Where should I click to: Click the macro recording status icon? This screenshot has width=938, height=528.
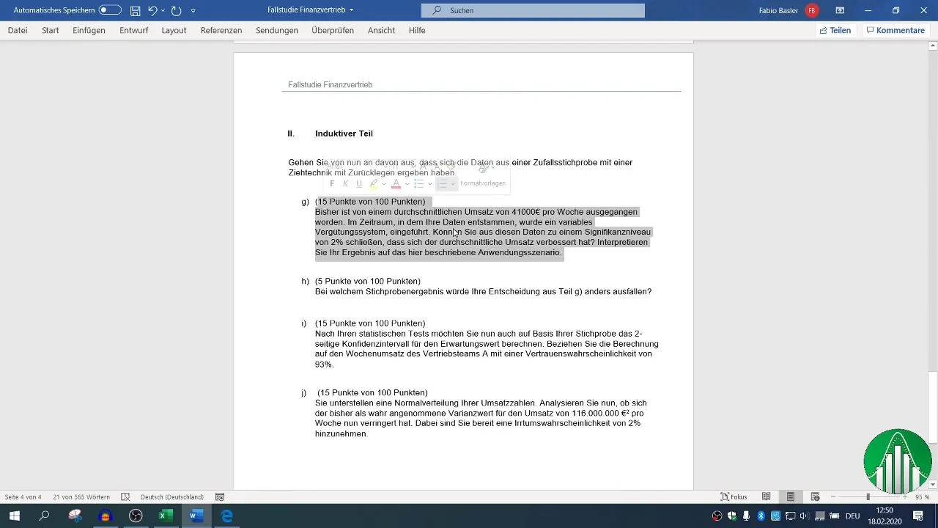click(x=219, y=496)
